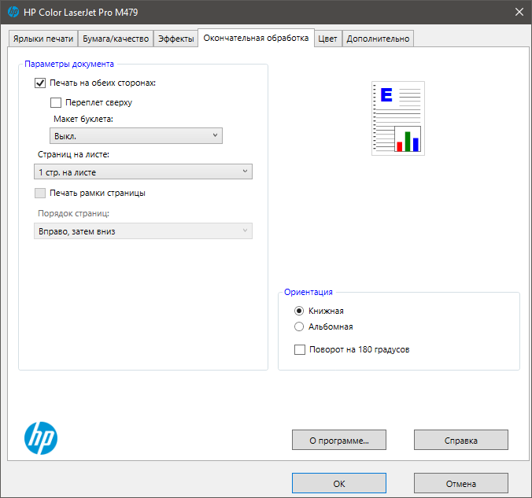Switch to the Ярлыки печати tab

(43, 39)
